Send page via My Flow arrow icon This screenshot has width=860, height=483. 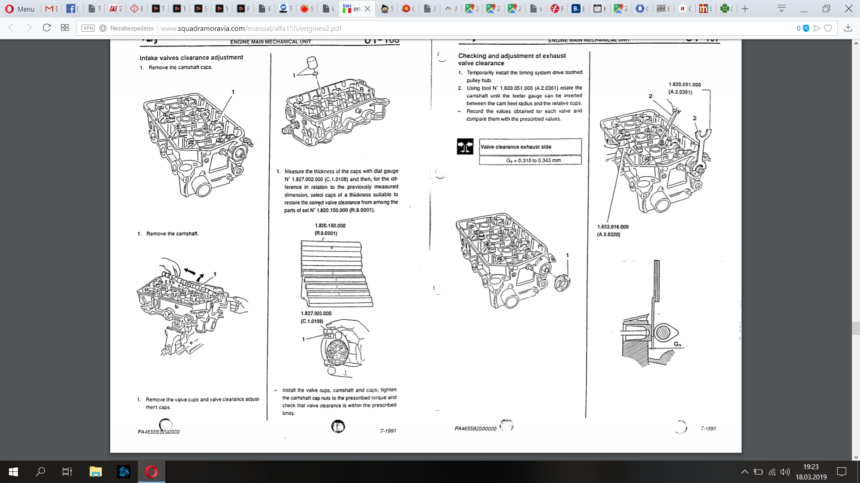(817, 28)
